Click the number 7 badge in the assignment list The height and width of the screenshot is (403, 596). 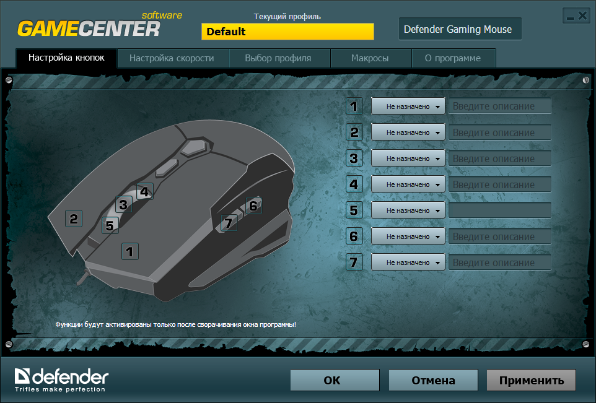[x=354, y=262]
